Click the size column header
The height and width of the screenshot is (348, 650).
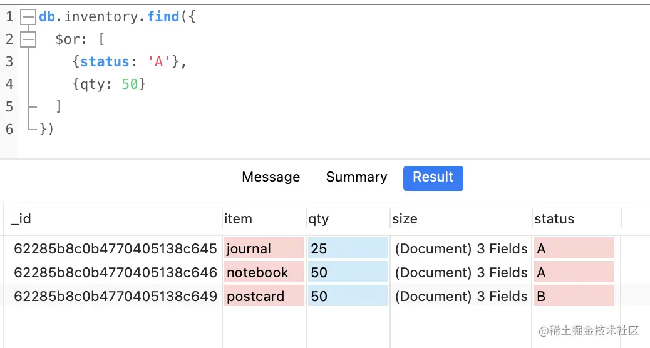[405, 218]
